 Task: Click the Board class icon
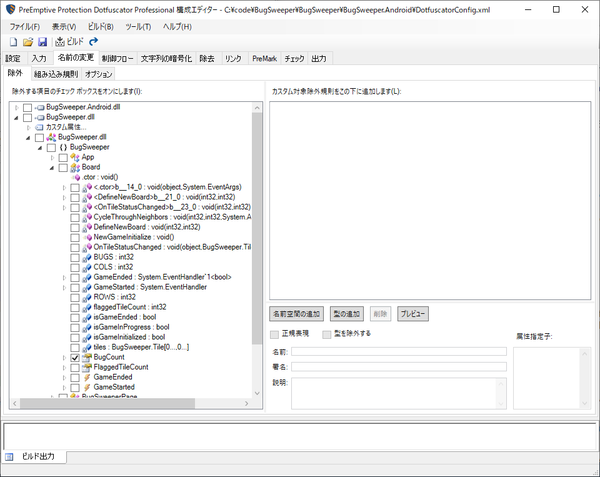(75, 168)
